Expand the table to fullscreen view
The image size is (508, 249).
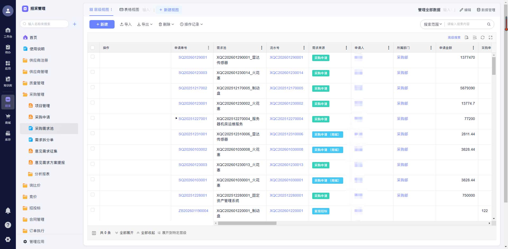click(x=491, y=38)
